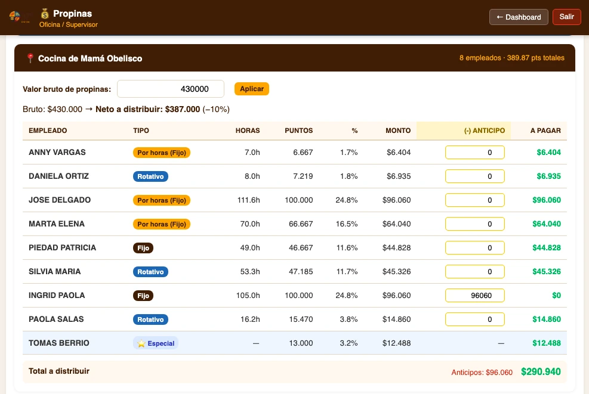The width and height of the screenshot is (589, 394).
Task: Click the 8 empleados · 389.87 pts totales summary
Action: (511, 58)
